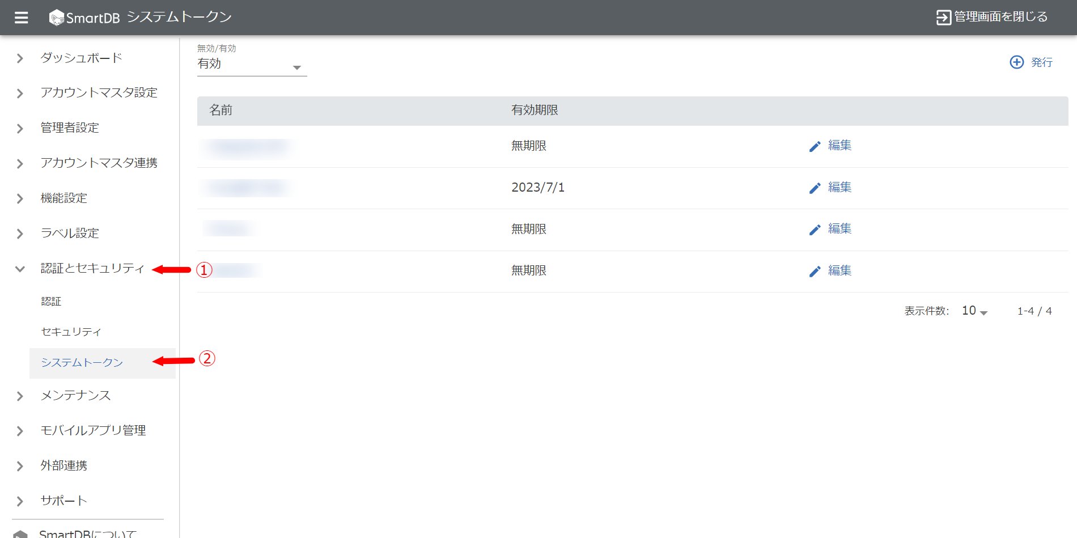Click the 1-4 / 4 pagination text
The width and height of the screenshot is (1077, 538).
[x=1034, y=311]
